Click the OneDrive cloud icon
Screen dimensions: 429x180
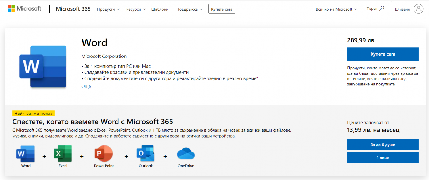pos(186,154)
